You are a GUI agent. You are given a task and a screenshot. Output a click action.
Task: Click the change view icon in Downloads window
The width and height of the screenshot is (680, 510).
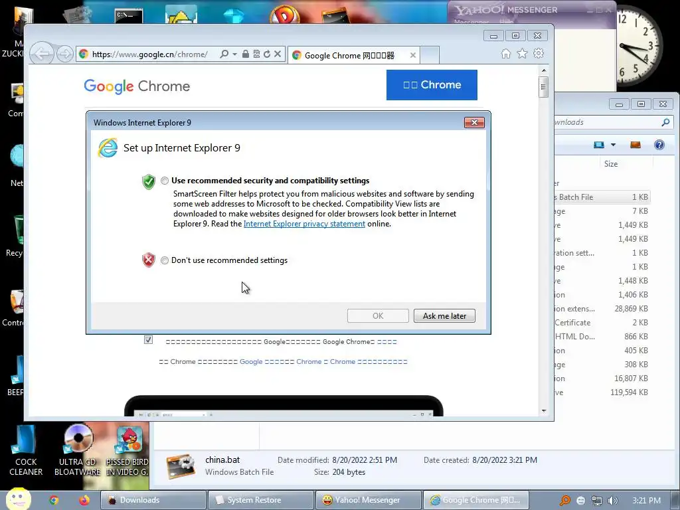(599, 145)
